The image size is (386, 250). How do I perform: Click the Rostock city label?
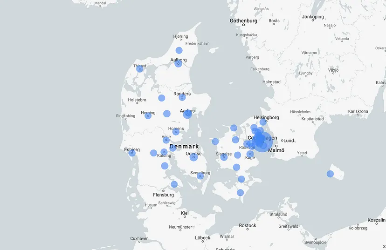click(x=247, y=225)
